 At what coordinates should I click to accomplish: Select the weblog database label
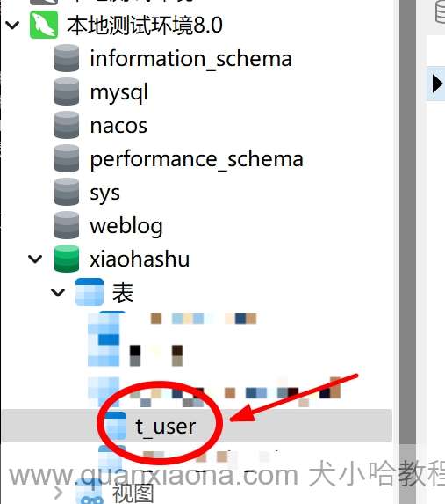(126, 226)
